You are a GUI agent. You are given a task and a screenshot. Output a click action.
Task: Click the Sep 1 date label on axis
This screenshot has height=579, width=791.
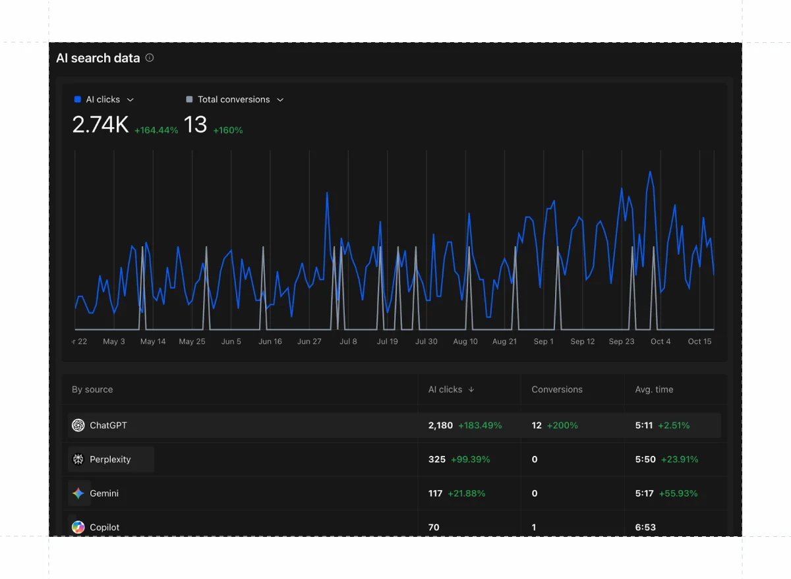coord(543,341)
